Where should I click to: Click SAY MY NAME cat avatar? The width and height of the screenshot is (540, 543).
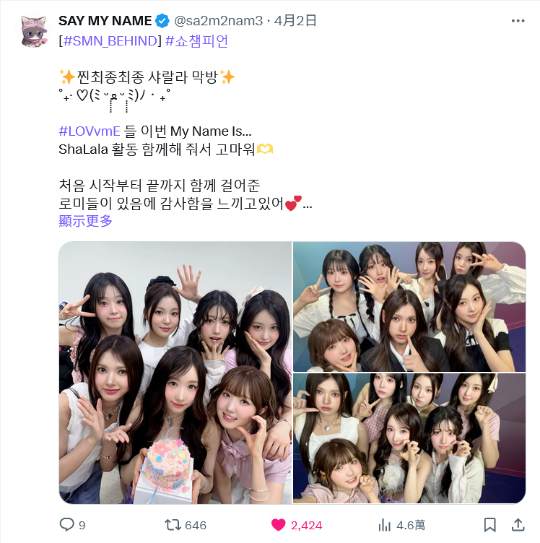pyautogui.click(x=33, y=31)
